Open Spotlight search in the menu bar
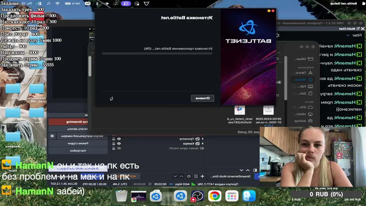Image resolution: width=366 pixels, height=206 pixels. (49, 4)
